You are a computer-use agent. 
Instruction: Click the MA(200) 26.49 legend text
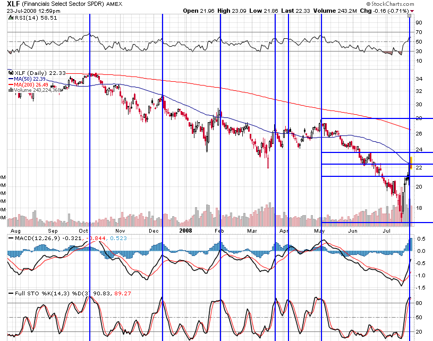click(31, 84)
